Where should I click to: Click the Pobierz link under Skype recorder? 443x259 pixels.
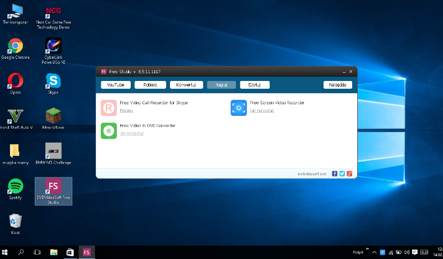click(126, 110)
